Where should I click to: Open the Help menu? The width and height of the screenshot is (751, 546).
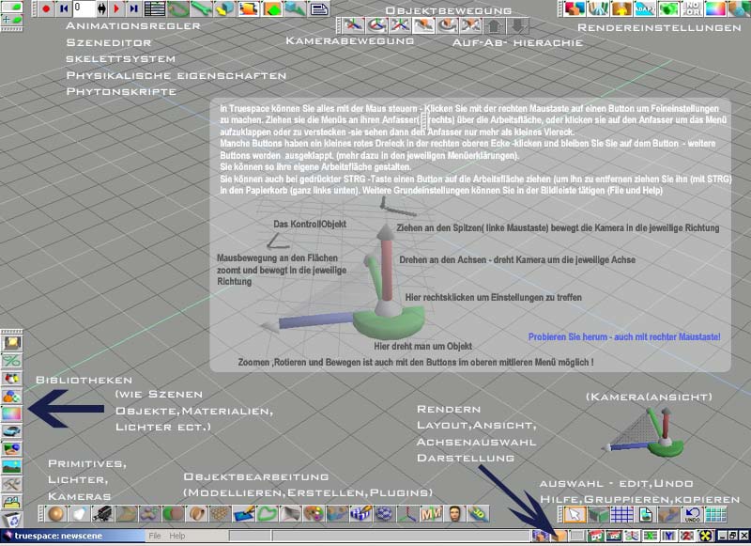click(x=177, y=536)
